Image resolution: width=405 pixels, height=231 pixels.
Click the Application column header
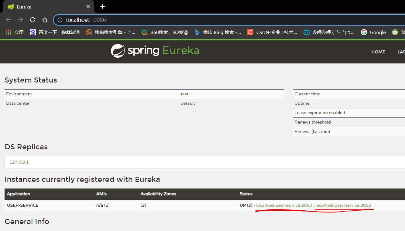pos(19,194)
